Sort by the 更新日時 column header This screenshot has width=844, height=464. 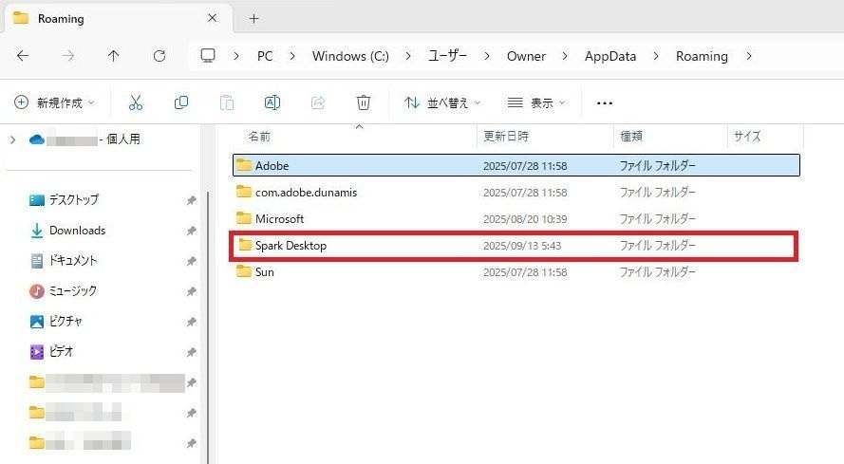(507, 137)
